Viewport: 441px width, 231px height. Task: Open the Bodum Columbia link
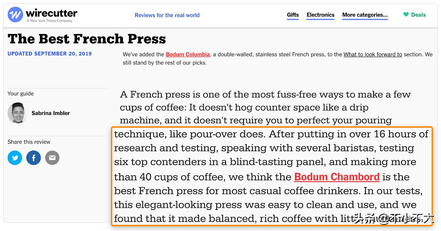(188, 55)
